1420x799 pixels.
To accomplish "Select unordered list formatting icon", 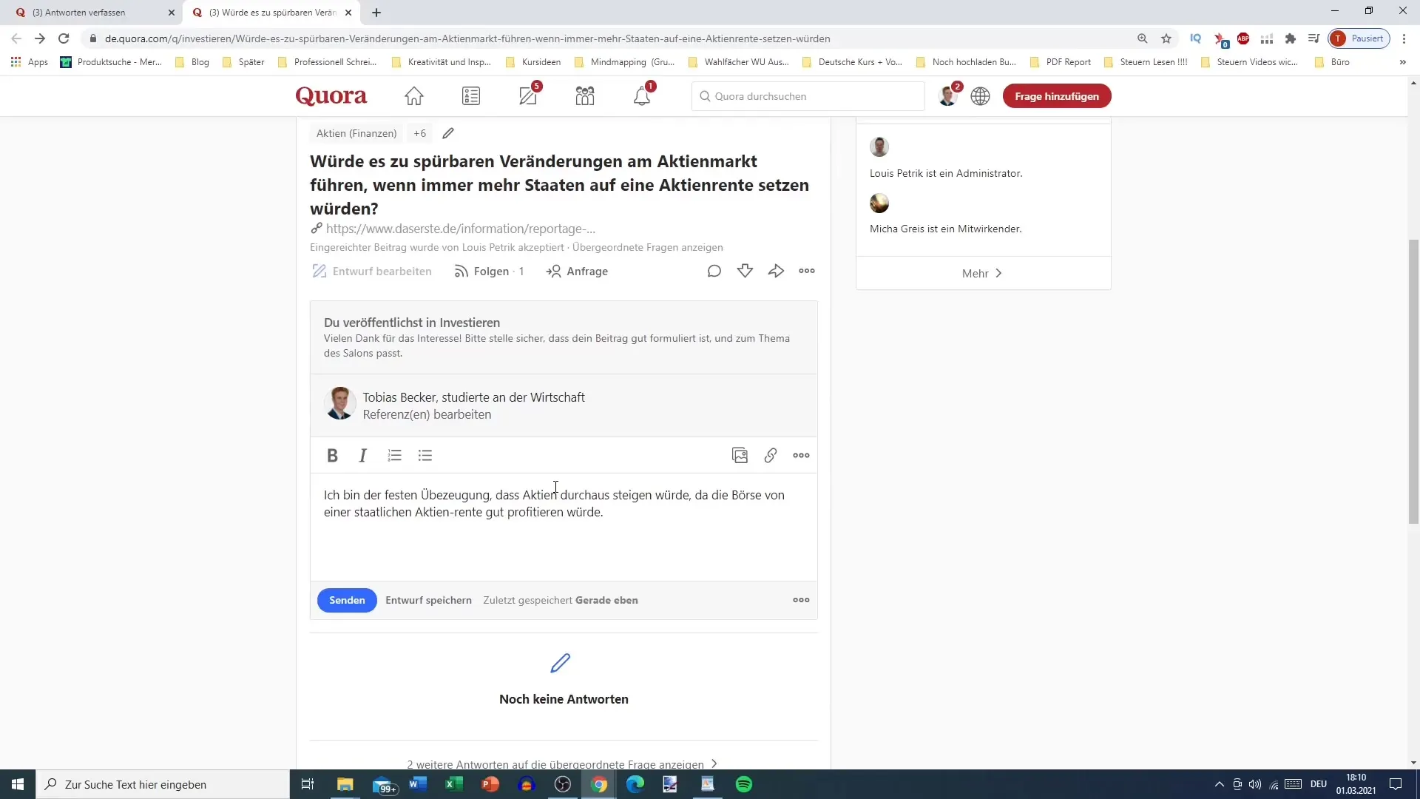I will coord(425,456).
